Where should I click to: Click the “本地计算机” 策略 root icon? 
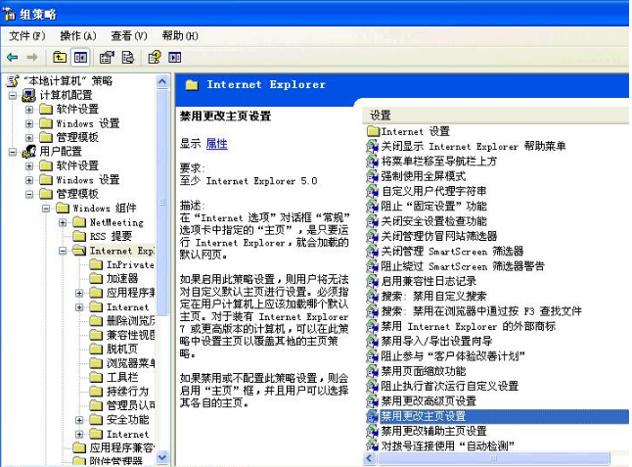(x=13, y=81)
